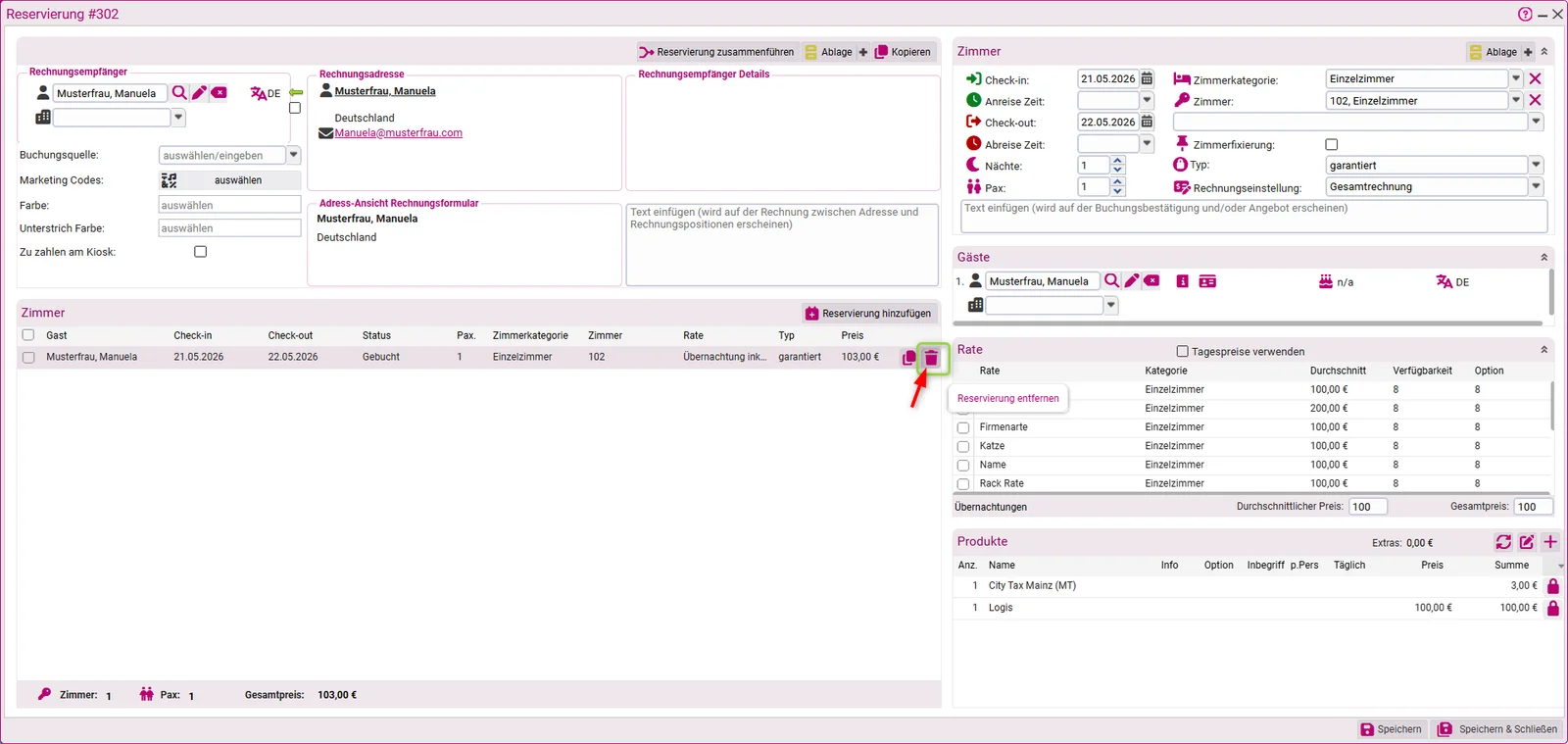
Task: Edit guest Musterfrau, Manuela in Gäste panel
Action: click(x=1132, y=281)
